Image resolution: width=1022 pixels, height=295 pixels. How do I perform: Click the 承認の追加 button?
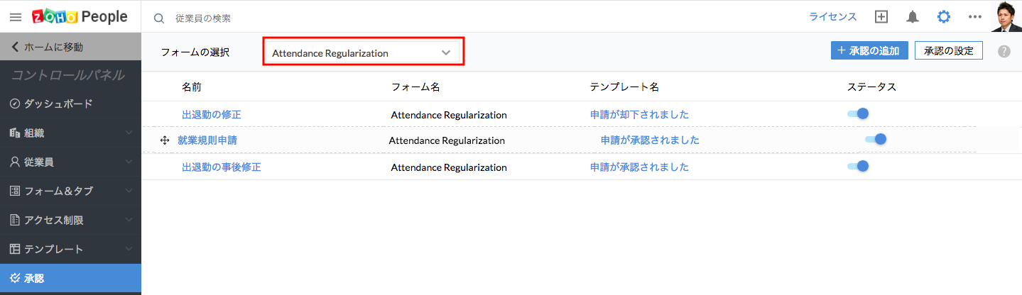coord(869,50)
